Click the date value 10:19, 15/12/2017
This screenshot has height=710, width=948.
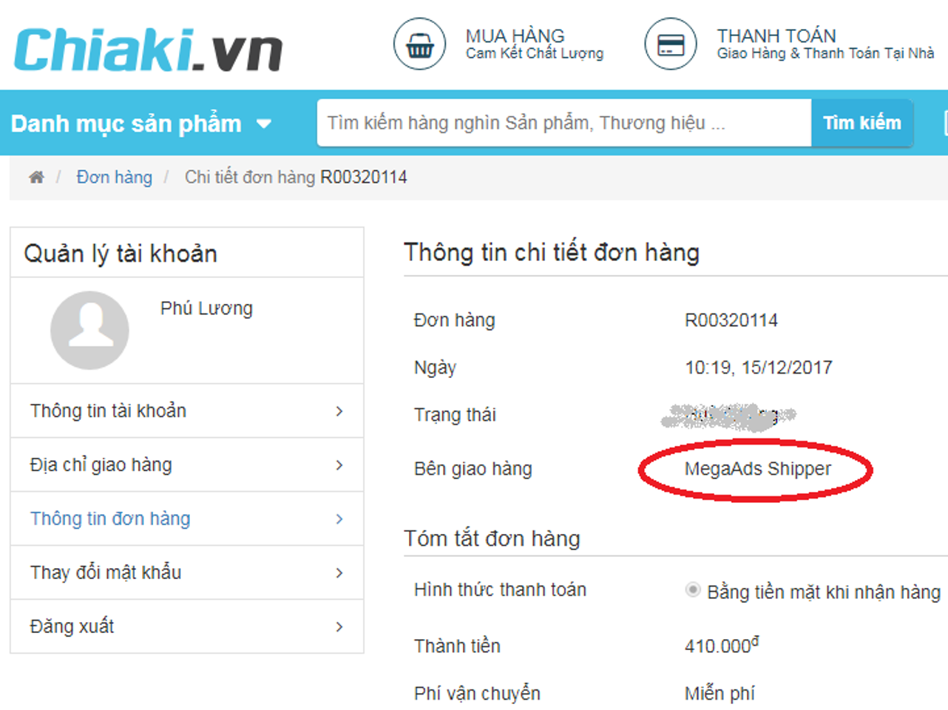759,368
